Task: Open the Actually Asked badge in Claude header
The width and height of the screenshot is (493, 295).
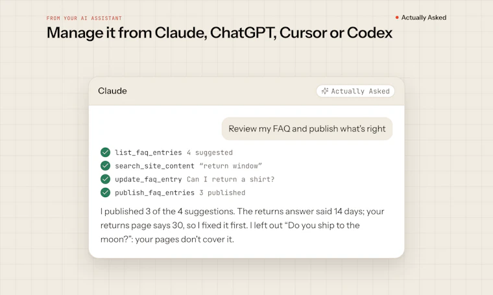Action: (355, 91)
